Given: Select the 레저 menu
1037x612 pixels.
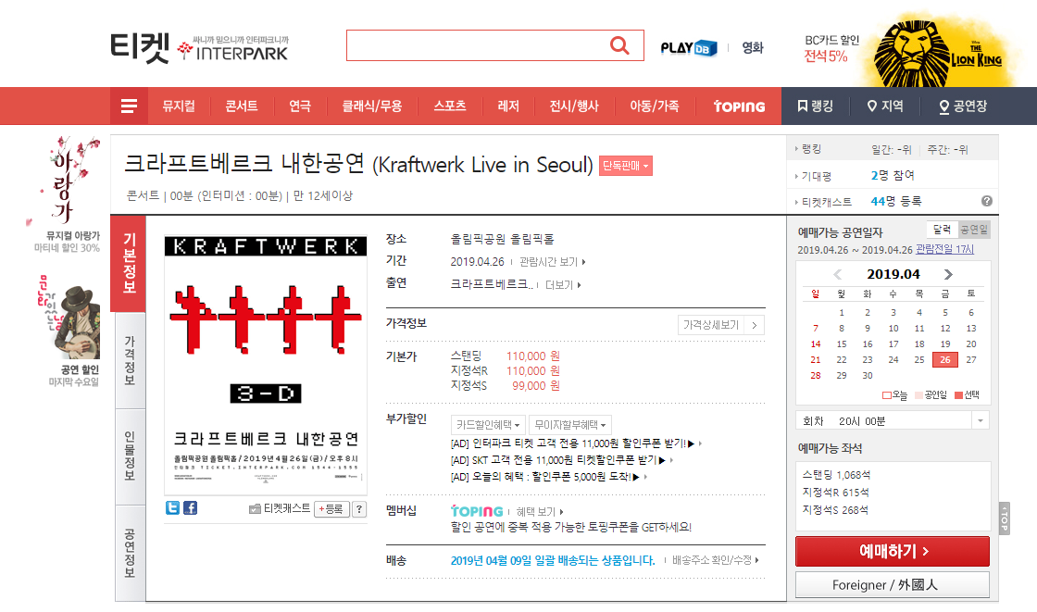Looking at the screenshot, I should 508,106.
